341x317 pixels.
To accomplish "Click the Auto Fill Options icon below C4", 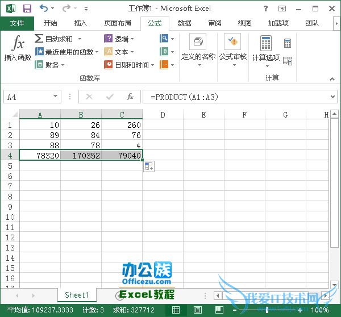I will (149, 166).
